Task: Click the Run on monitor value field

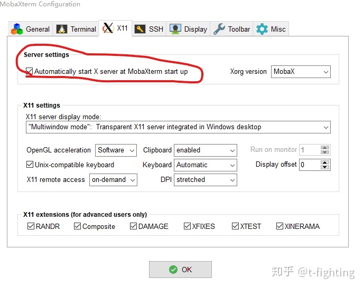Action: coord(310,150)
